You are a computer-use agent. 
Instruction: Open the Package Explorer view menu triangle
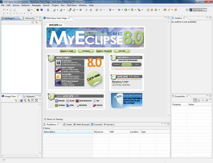coord(40,22)
